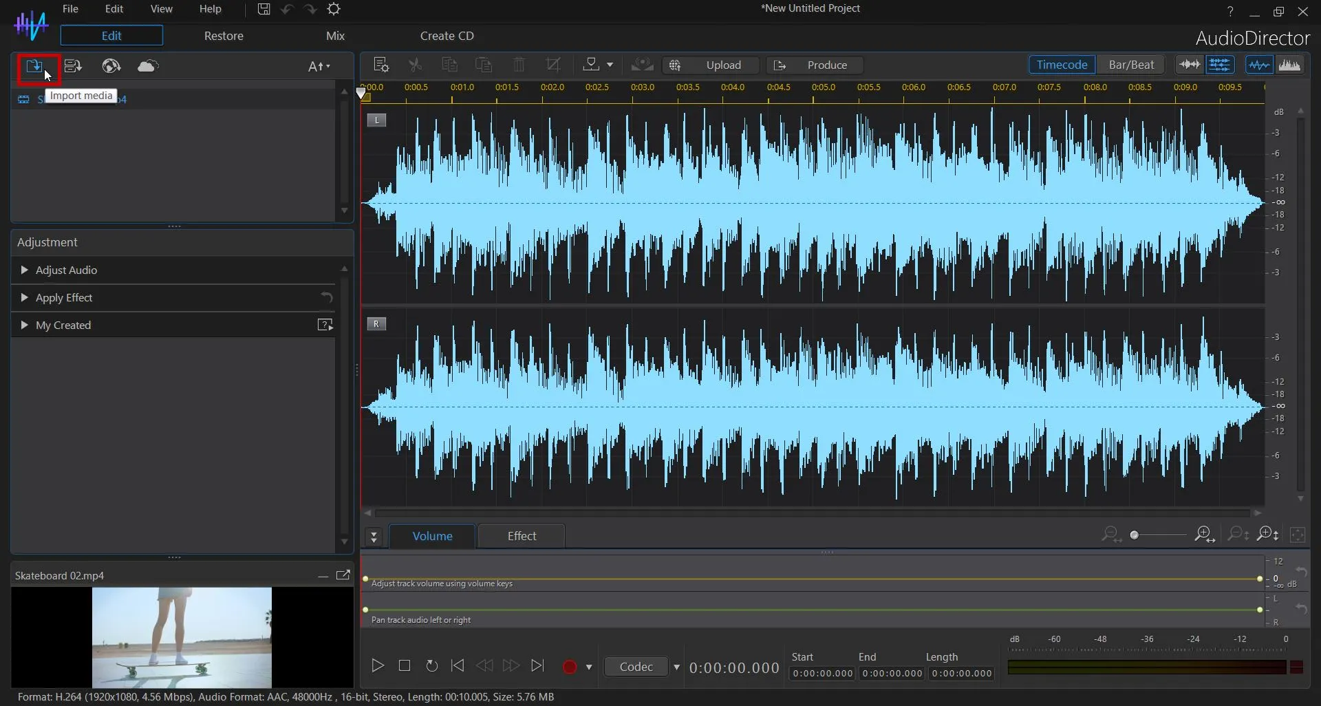Screen dimensions: 1321x706
Task: Click the scissors Split tool icon
Action: tap(415, 65)
